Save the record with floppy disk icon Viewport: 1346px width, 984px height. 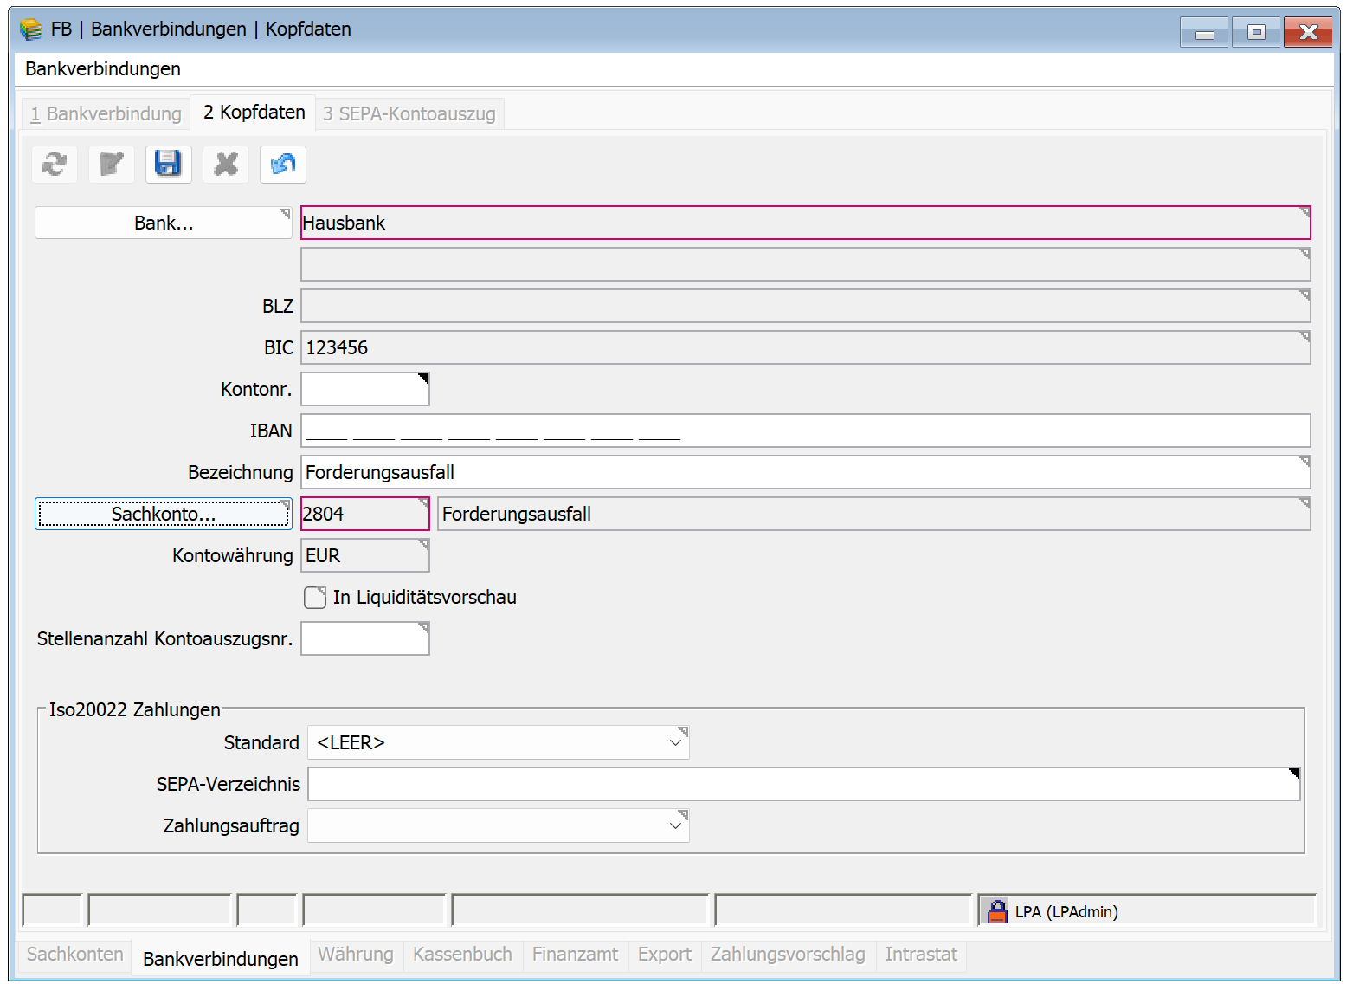coord(168,165)
